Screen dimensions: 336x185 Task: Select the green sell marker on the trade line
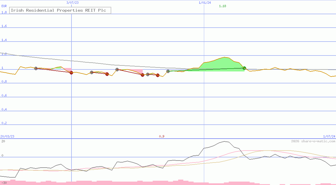pos(244,68)
